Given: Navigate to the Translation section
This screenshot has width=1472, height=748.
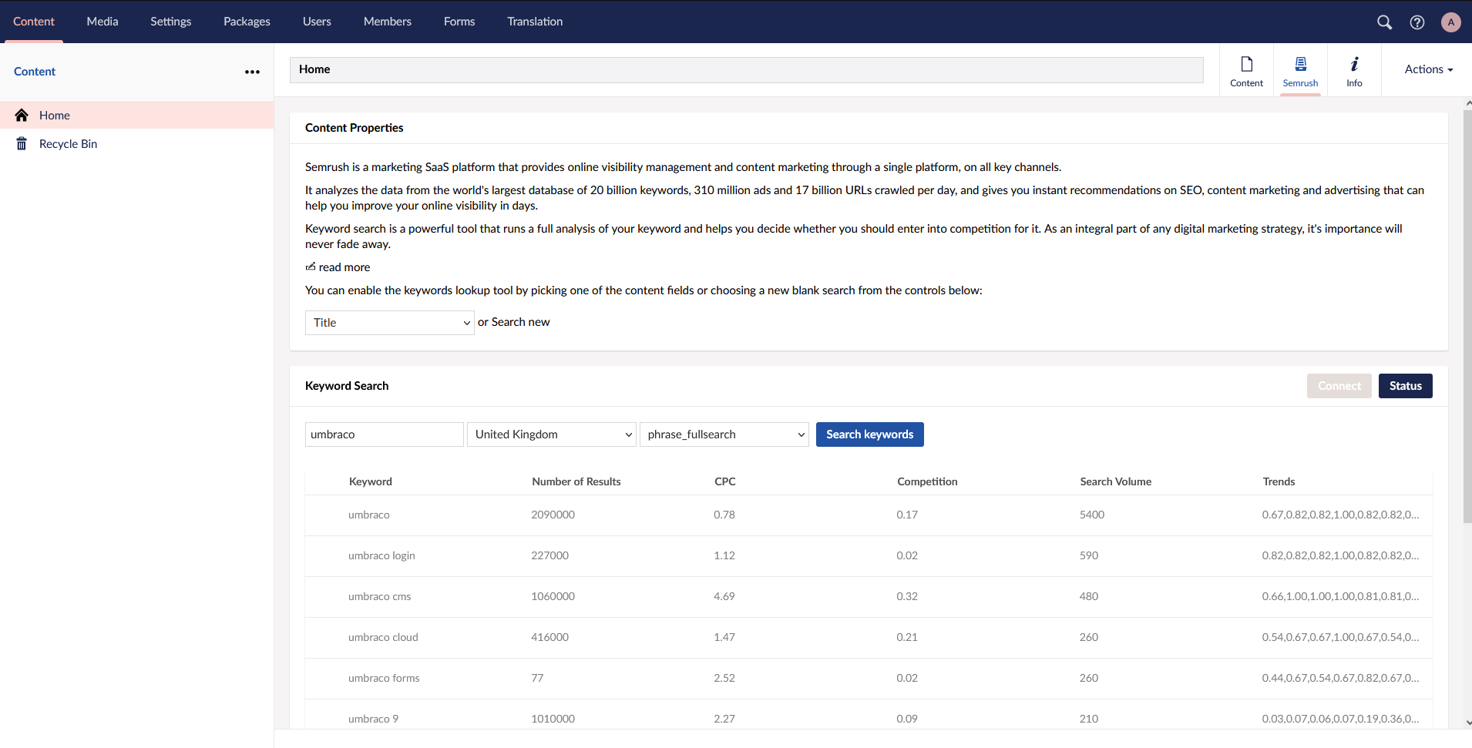Looking at the screenshot, I should coord(534,22).
